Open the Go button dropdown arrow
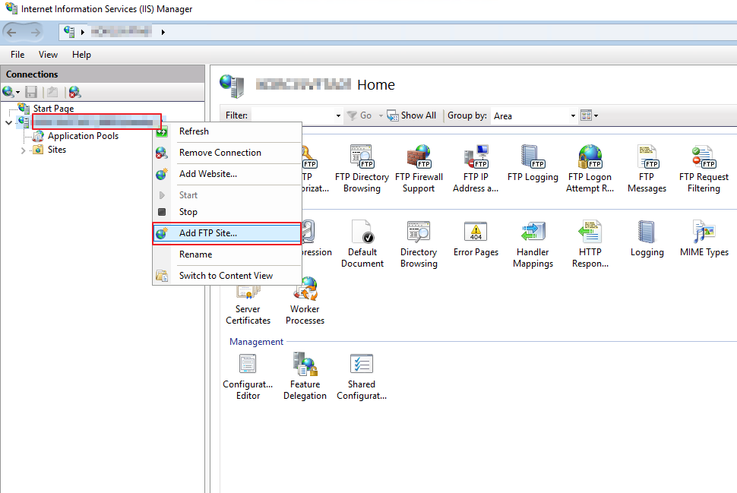This screenshot has height=493, width=737. click(x=380, y=115)
